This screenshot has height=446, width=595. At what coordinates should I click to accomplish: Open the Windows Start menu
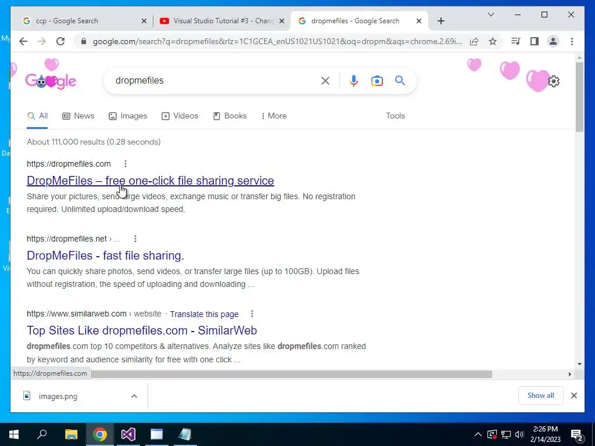[x=14, y=434]
